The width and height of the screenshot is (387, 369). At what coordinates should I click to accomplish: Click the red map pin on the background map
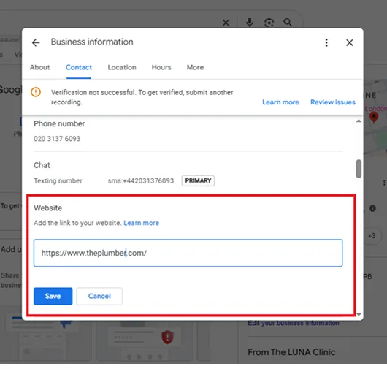click(374, 117)
